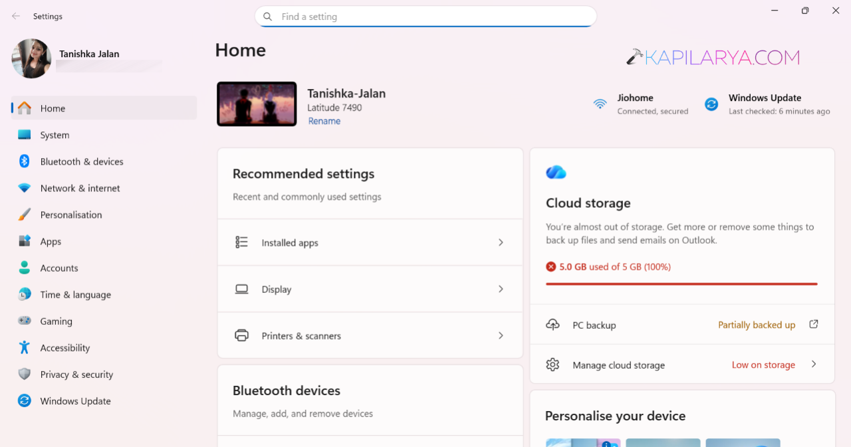The height and width of the screenshot is (447, 851).
Task: Click the Jiohome Wi-Fi status icon
Action: pos(600,104)
